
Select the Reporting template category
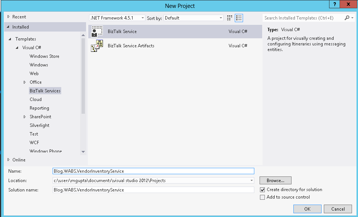[x=39, y=108]
